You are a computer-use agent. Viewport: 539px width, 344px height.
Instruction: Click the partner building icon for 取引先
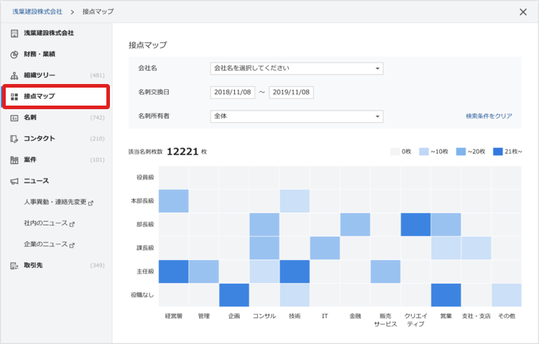point(14,266)
